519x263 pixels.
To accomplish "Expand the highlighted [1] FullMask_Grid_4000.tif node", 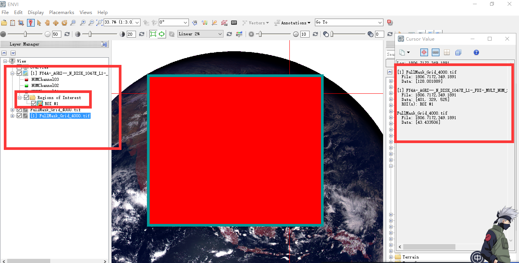I will [13, 116].
